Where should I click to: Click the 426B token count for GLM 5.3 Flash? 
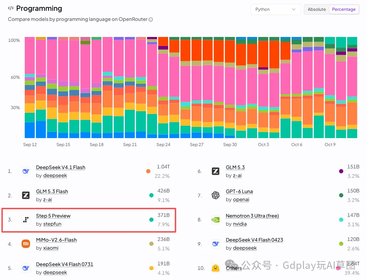163,191
